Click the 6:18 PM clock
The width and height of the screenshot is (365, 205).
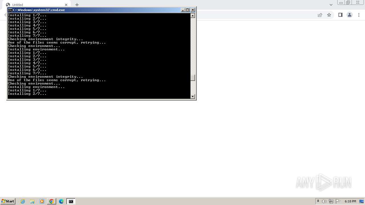click(350, 201)
